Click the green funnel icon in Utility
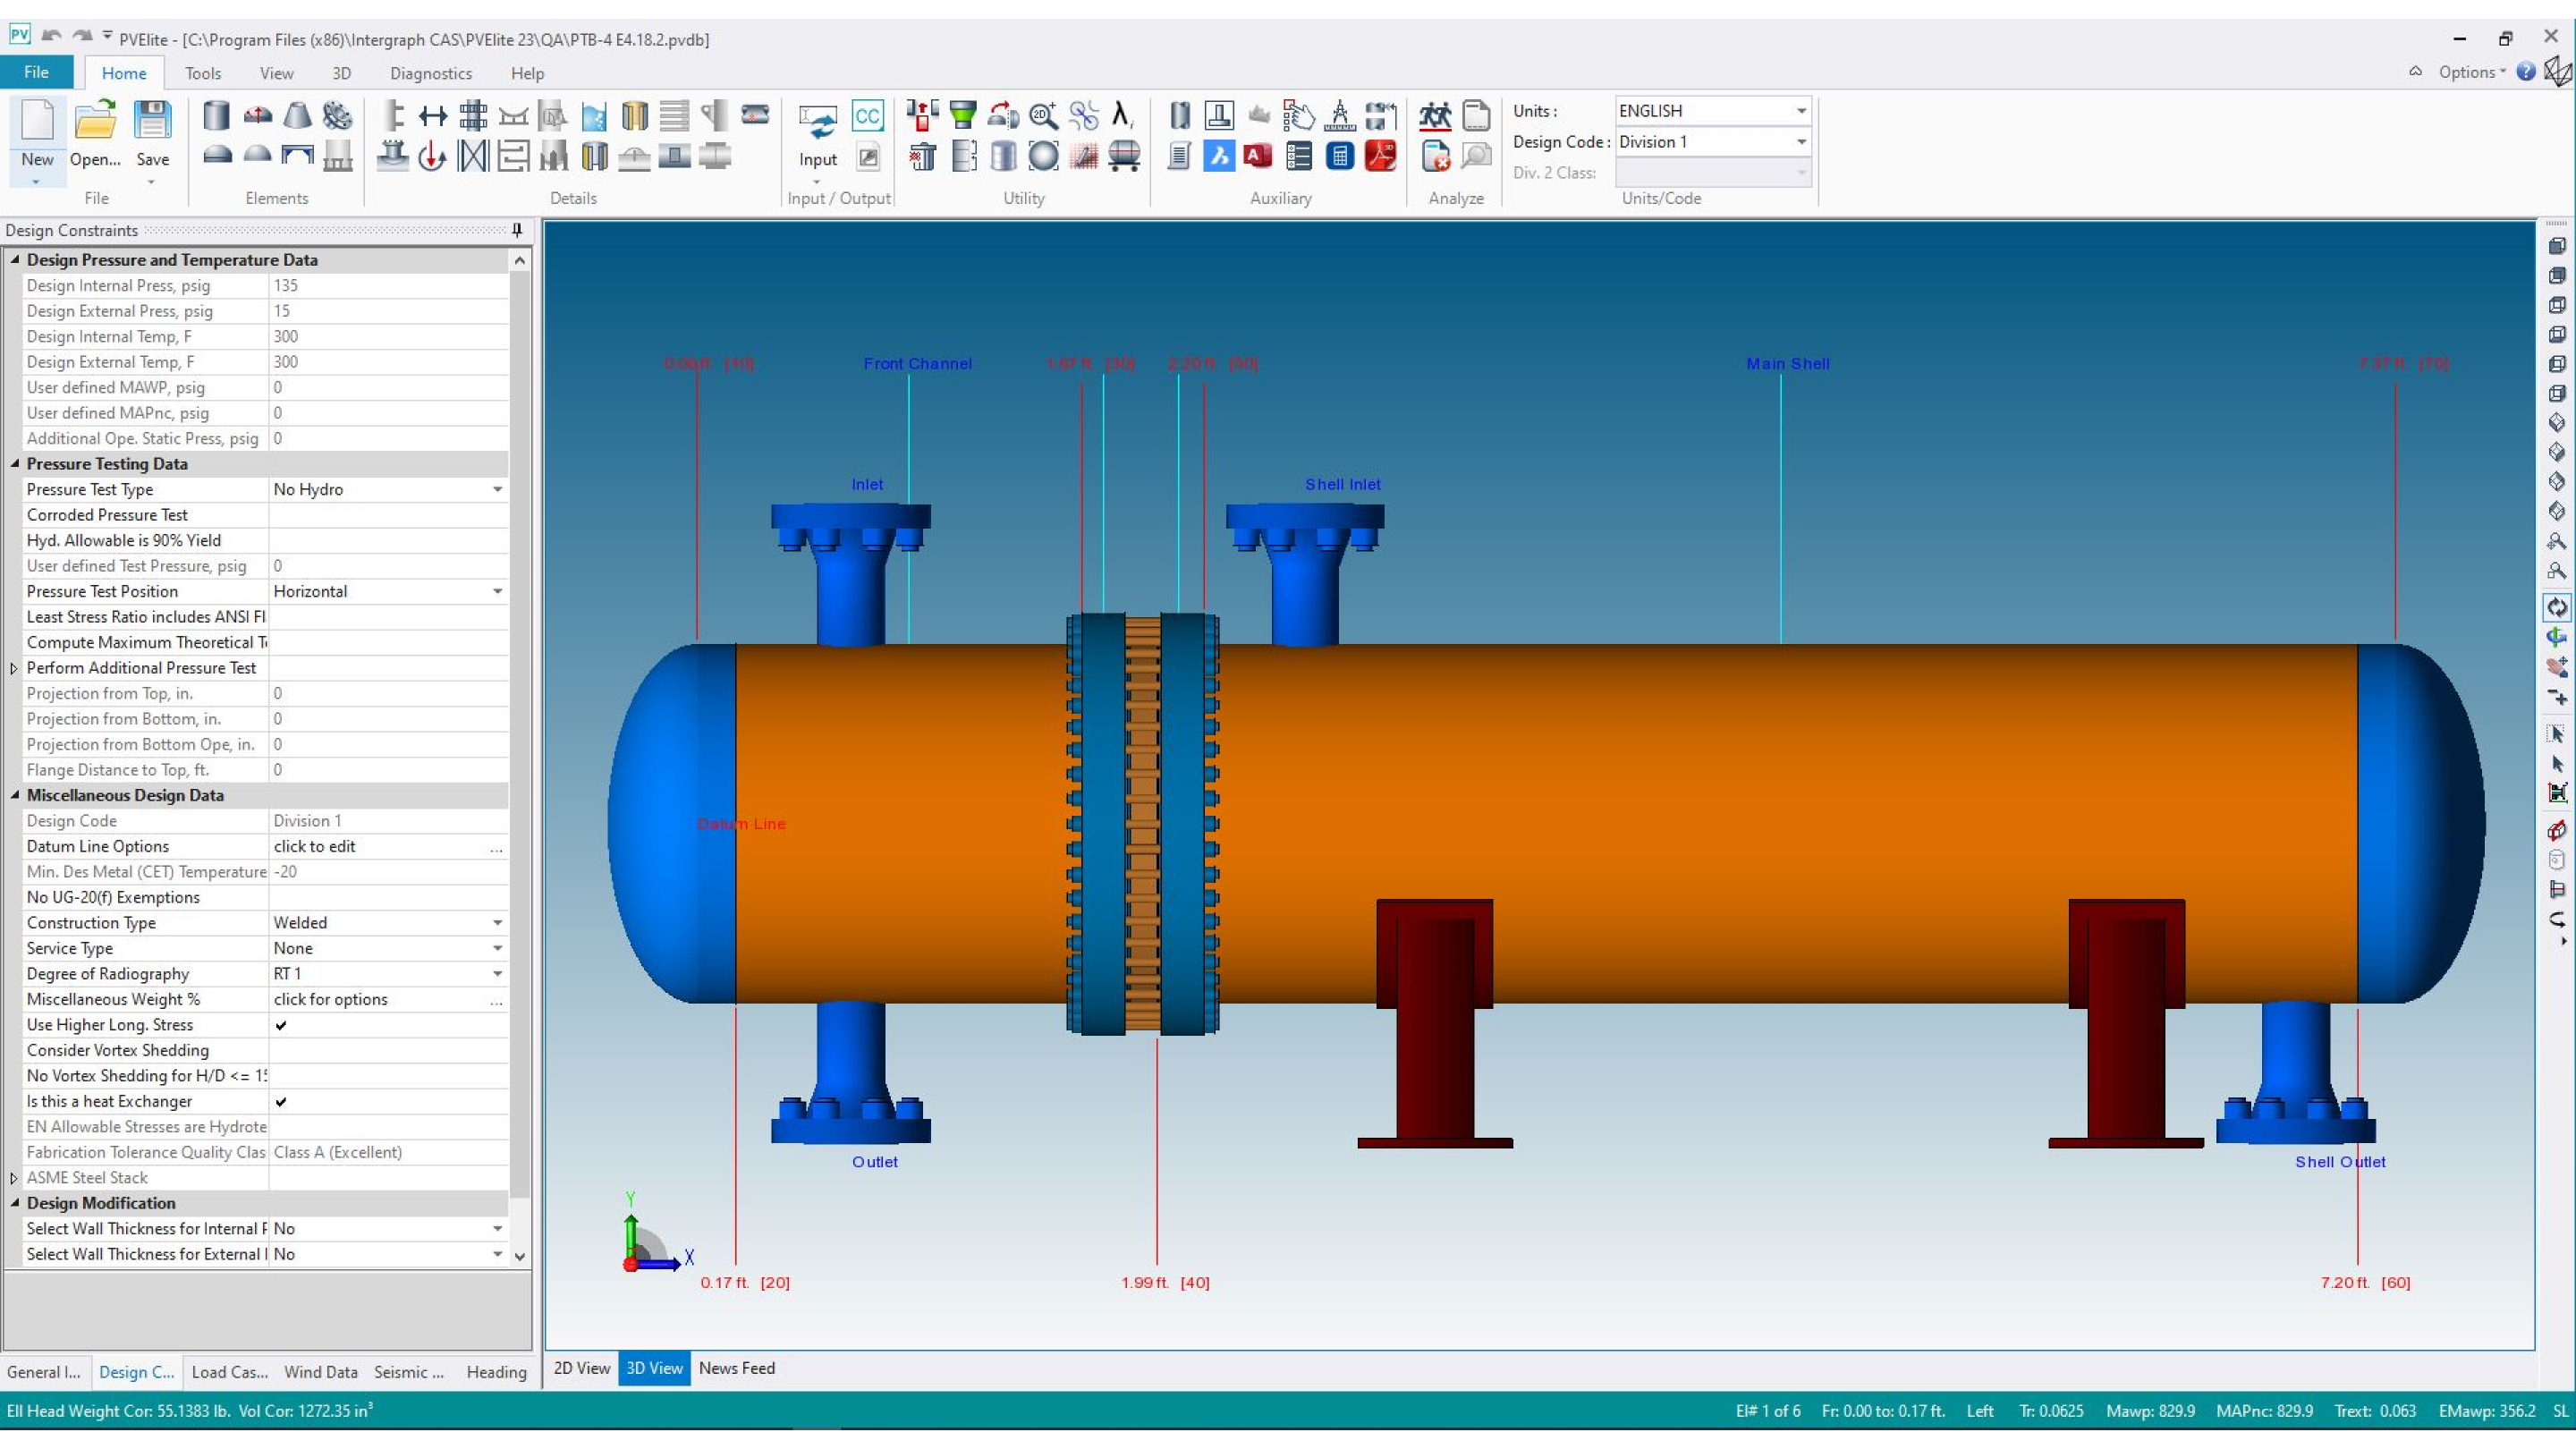This screenshot has height=1449, width=2576. [962, 116]
